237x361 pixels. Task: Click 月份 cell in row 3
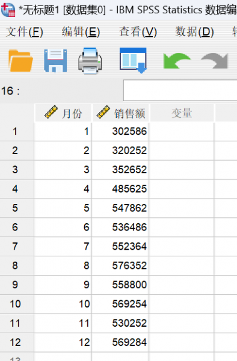click(63, 170)
